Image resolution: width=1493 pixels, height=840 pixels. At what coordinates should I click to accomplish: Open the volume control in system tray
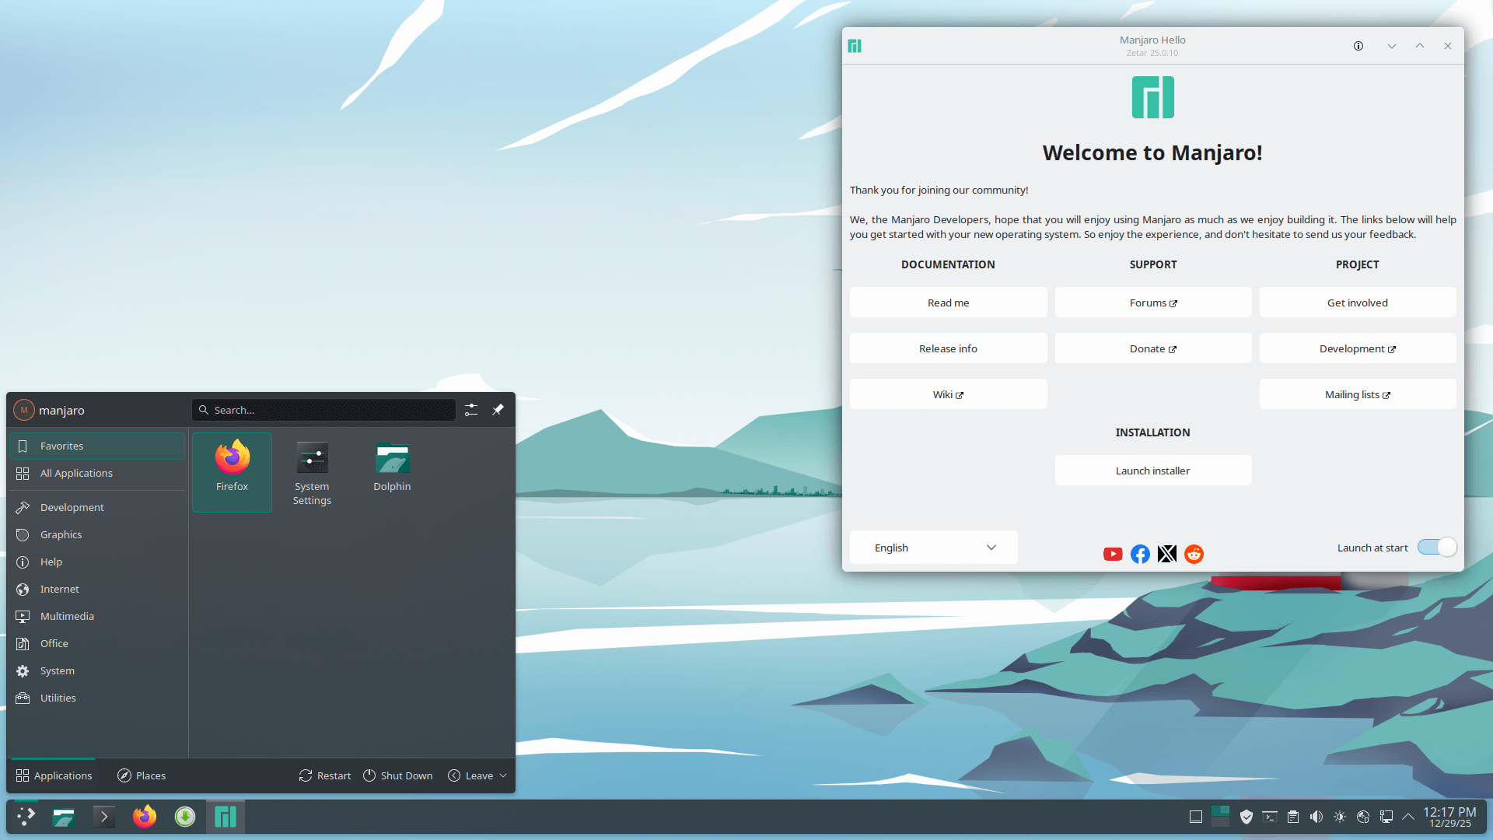click(1316, 817)
